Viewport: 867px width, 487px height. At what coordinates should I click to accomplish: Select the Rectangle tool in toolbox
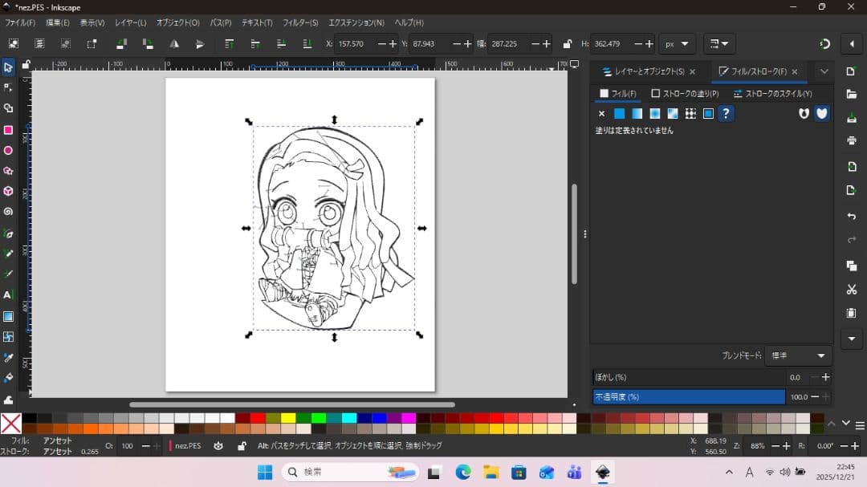[x=8, y=130]
